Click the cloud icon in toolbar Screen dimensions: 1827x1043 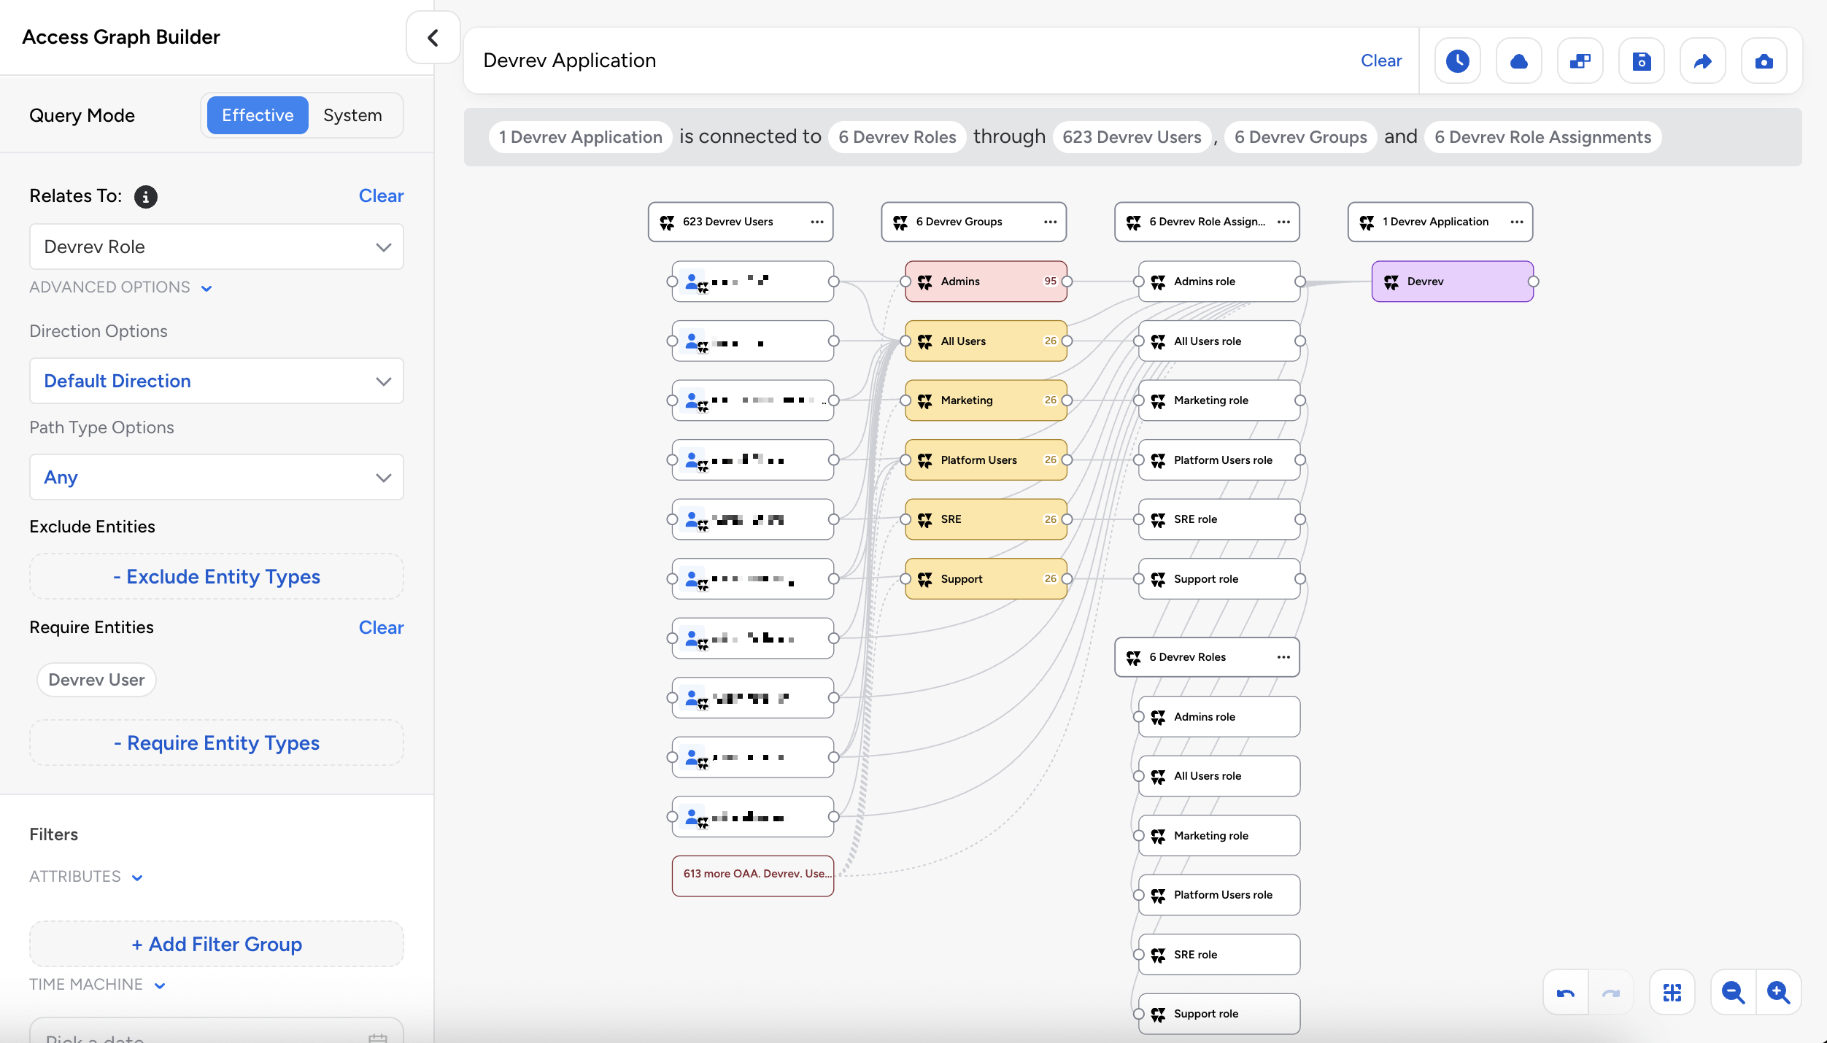point(1518,61)
